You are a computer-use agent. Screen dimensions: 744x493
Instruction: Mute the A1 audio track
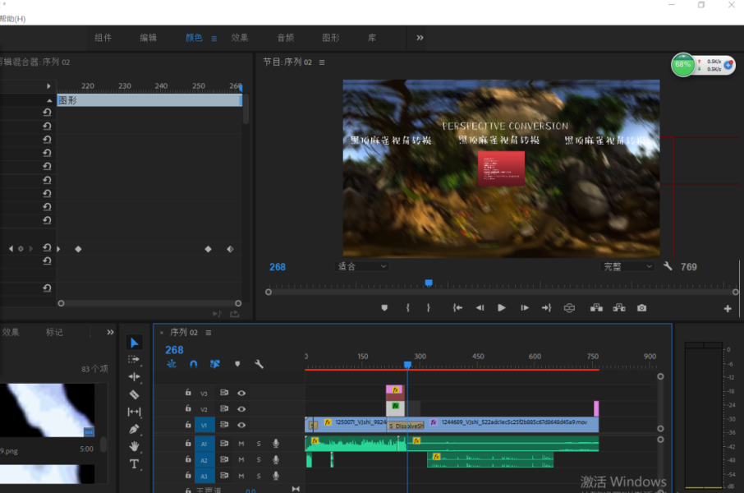click(241, 444)
